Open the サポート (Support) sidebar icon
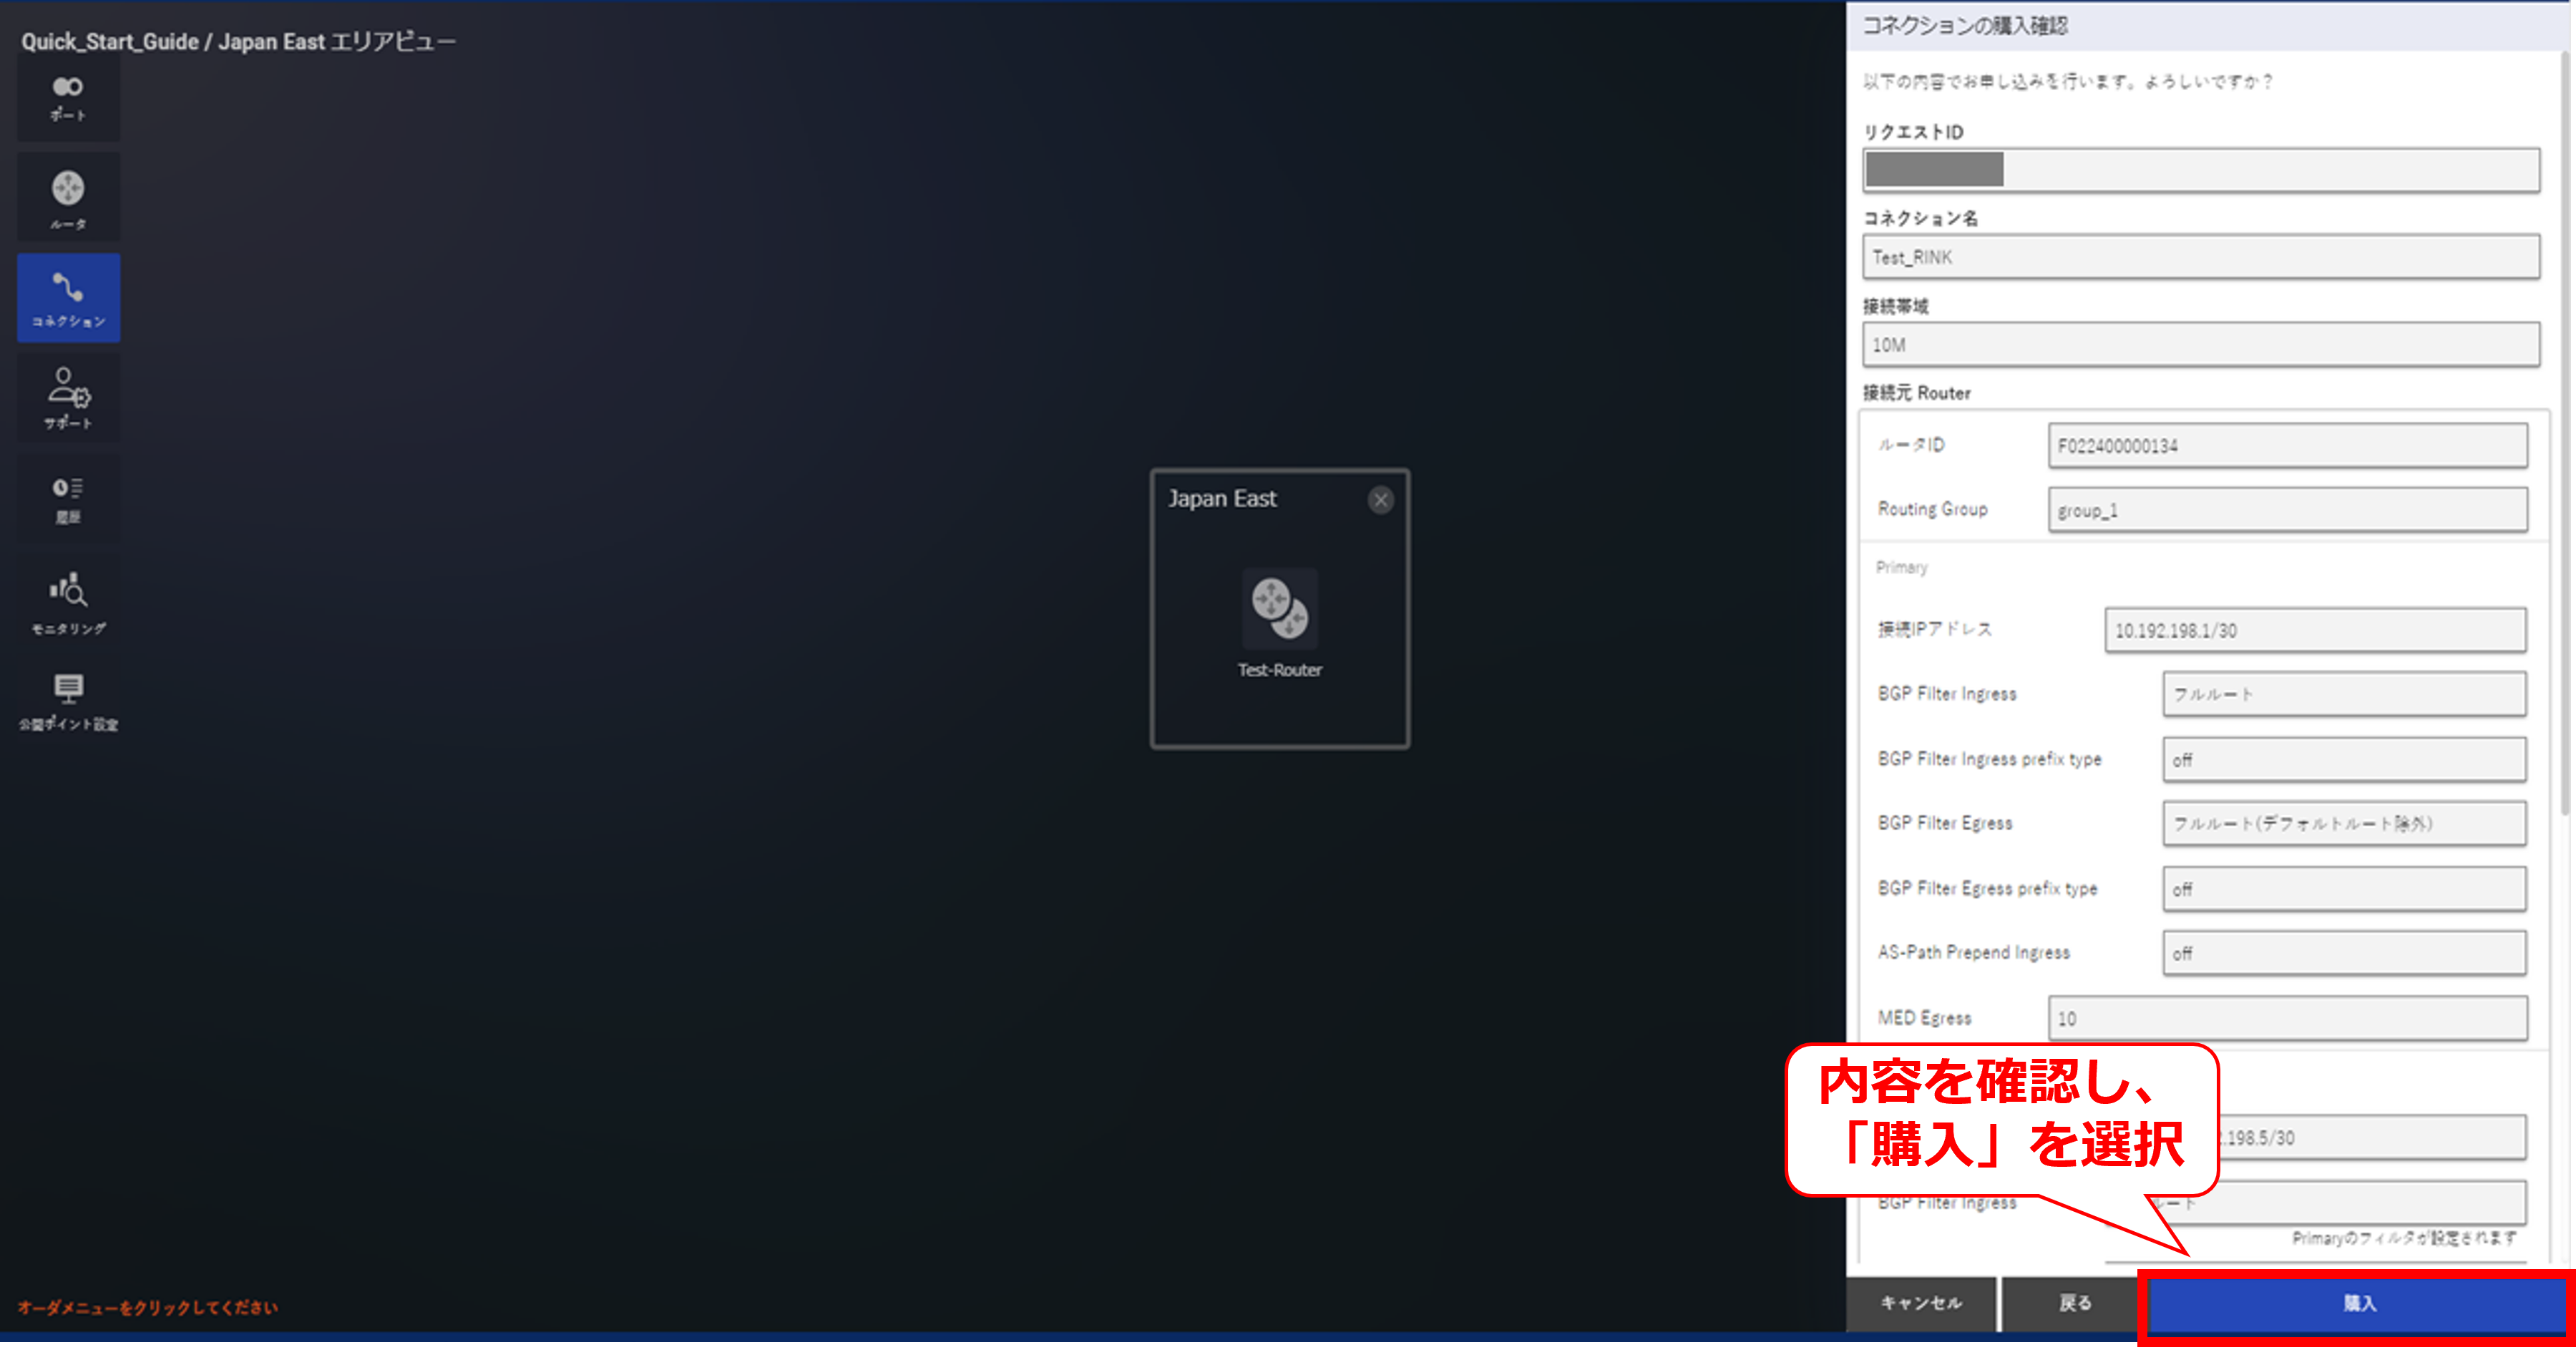 click(68, 398)
